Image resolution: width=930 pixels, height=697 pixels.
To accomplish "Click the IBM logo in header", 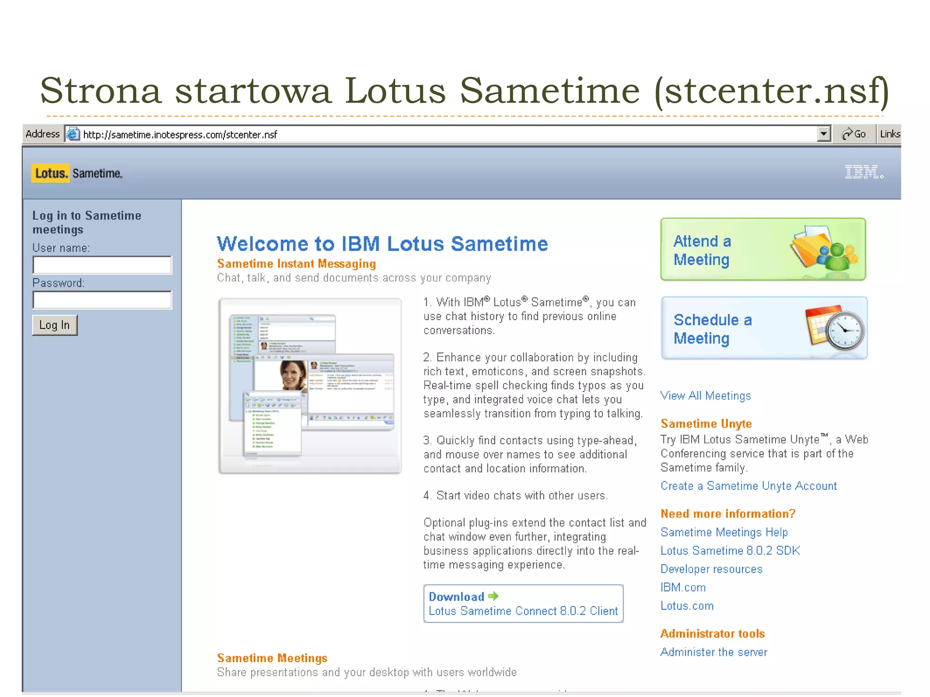I will coord(864,172).
